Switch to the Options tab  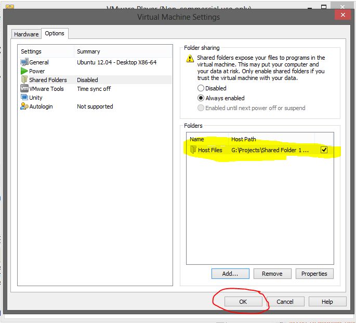(55, 33)
